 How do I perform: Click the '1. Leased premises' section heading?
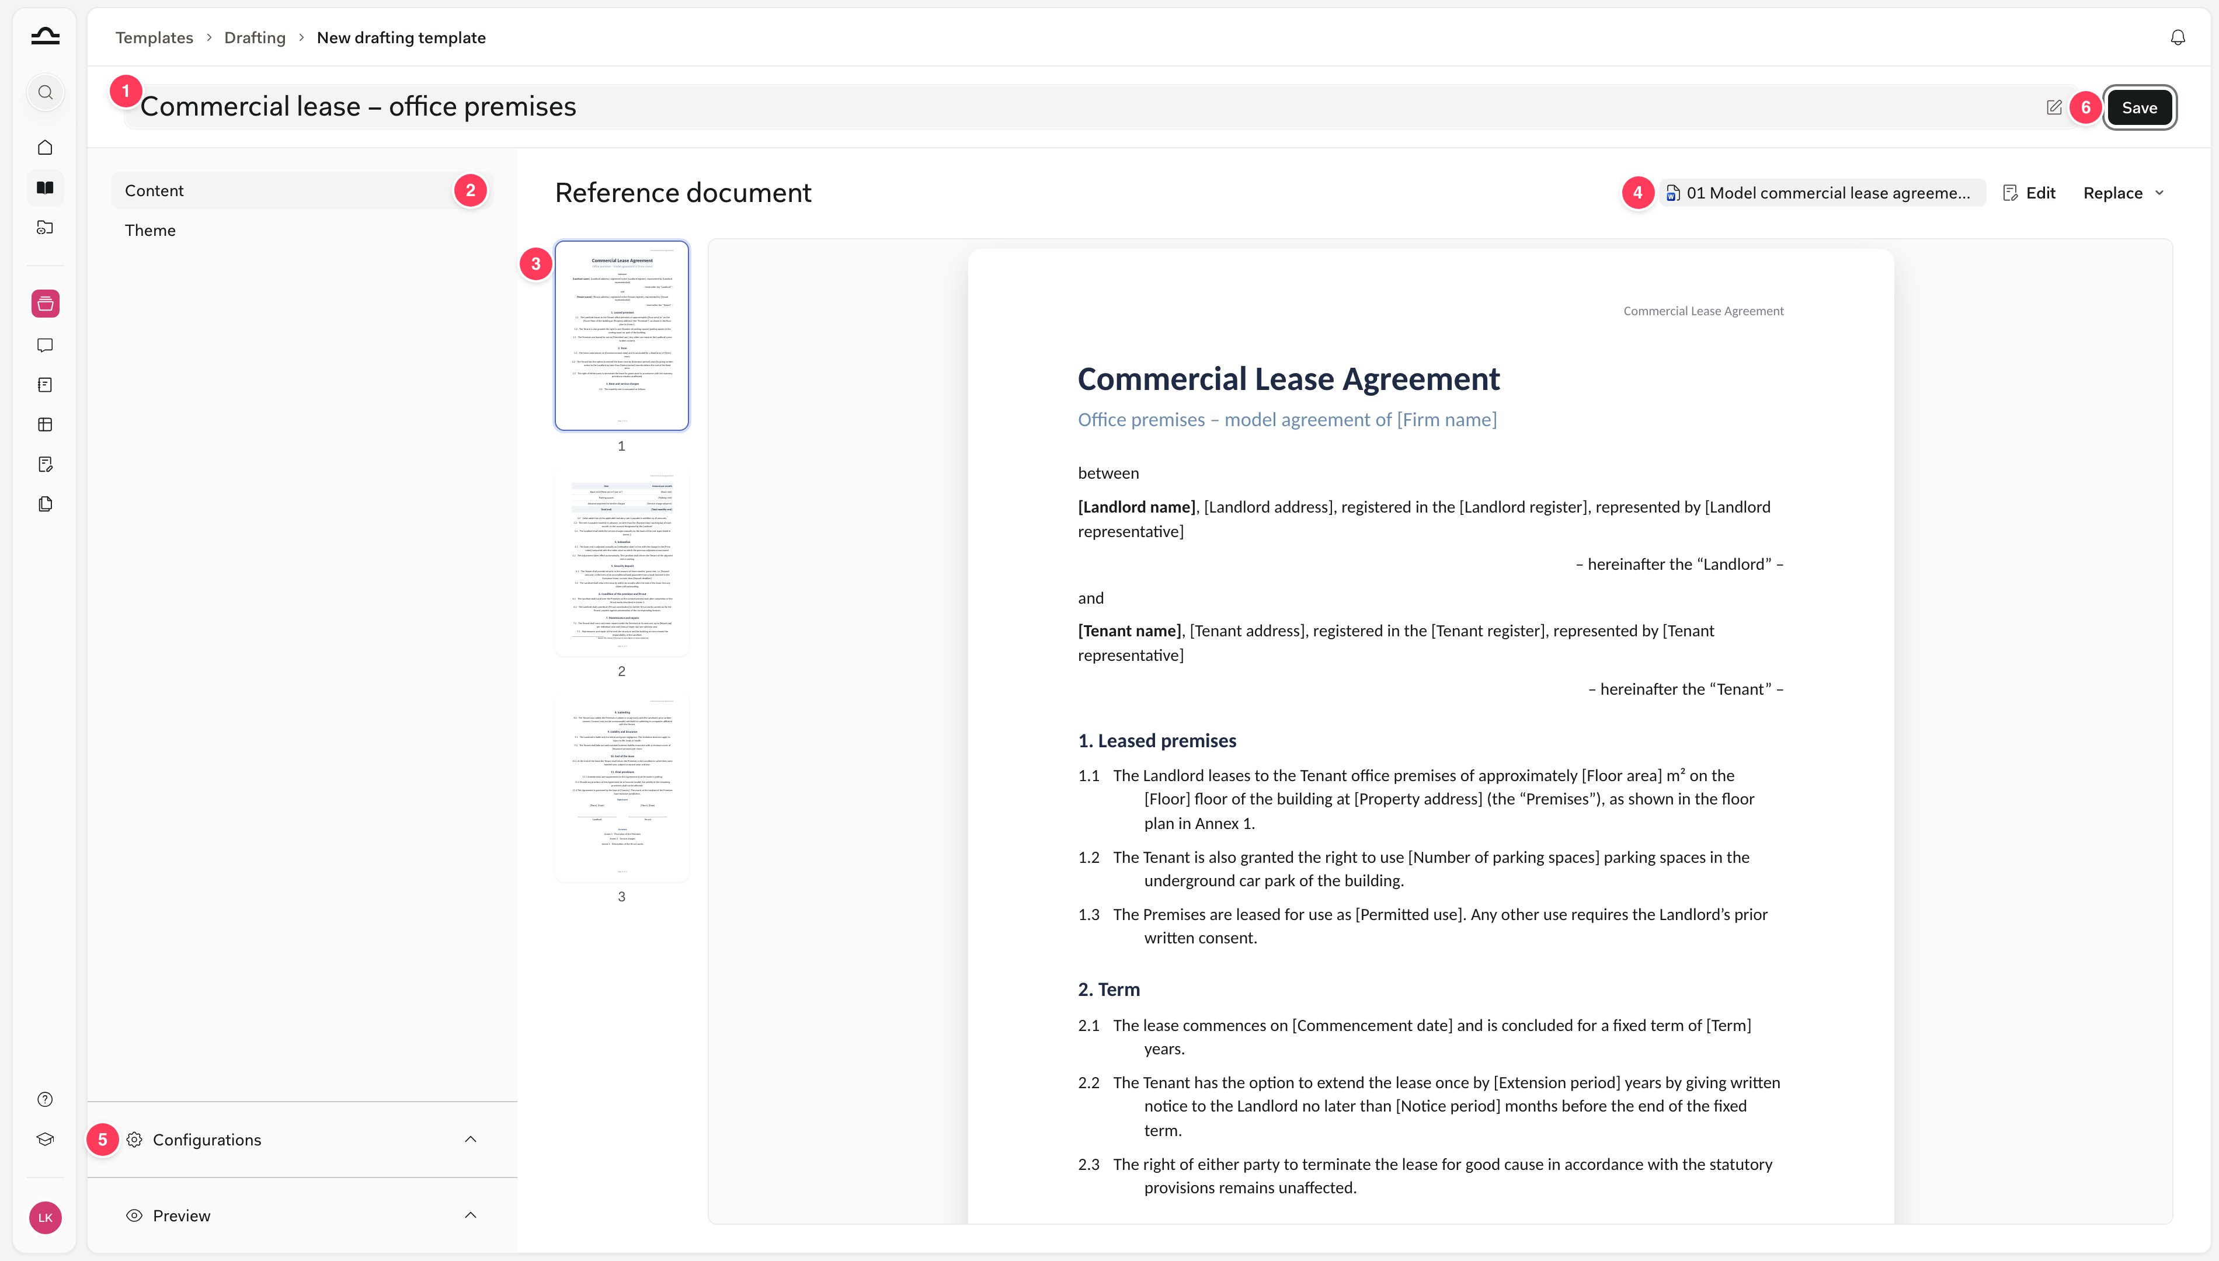[x=1156, y=740]
